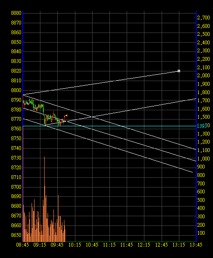213x258 pixels.
Task: Click the 13:45 time axis label
Action: 196,245
